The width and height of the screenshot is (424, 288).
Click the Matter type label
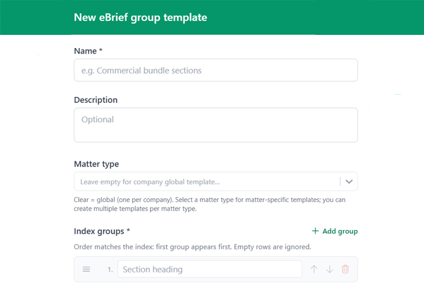[x=96, y=164]
